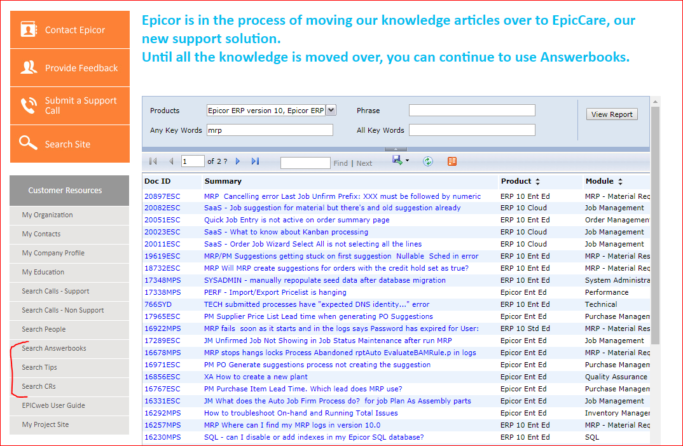Click the current page number box
Viewport: 683px width, 446px height.
click(193, 161)
